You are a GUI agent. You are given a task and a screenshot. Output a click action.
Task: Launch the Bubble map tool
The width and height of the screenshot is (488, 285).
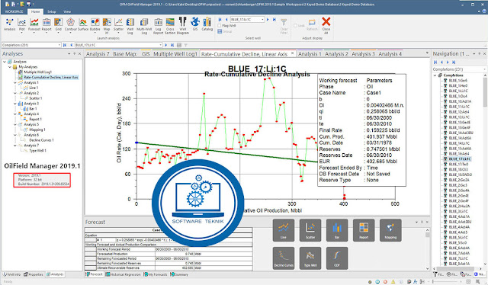(x=95, y=24)
